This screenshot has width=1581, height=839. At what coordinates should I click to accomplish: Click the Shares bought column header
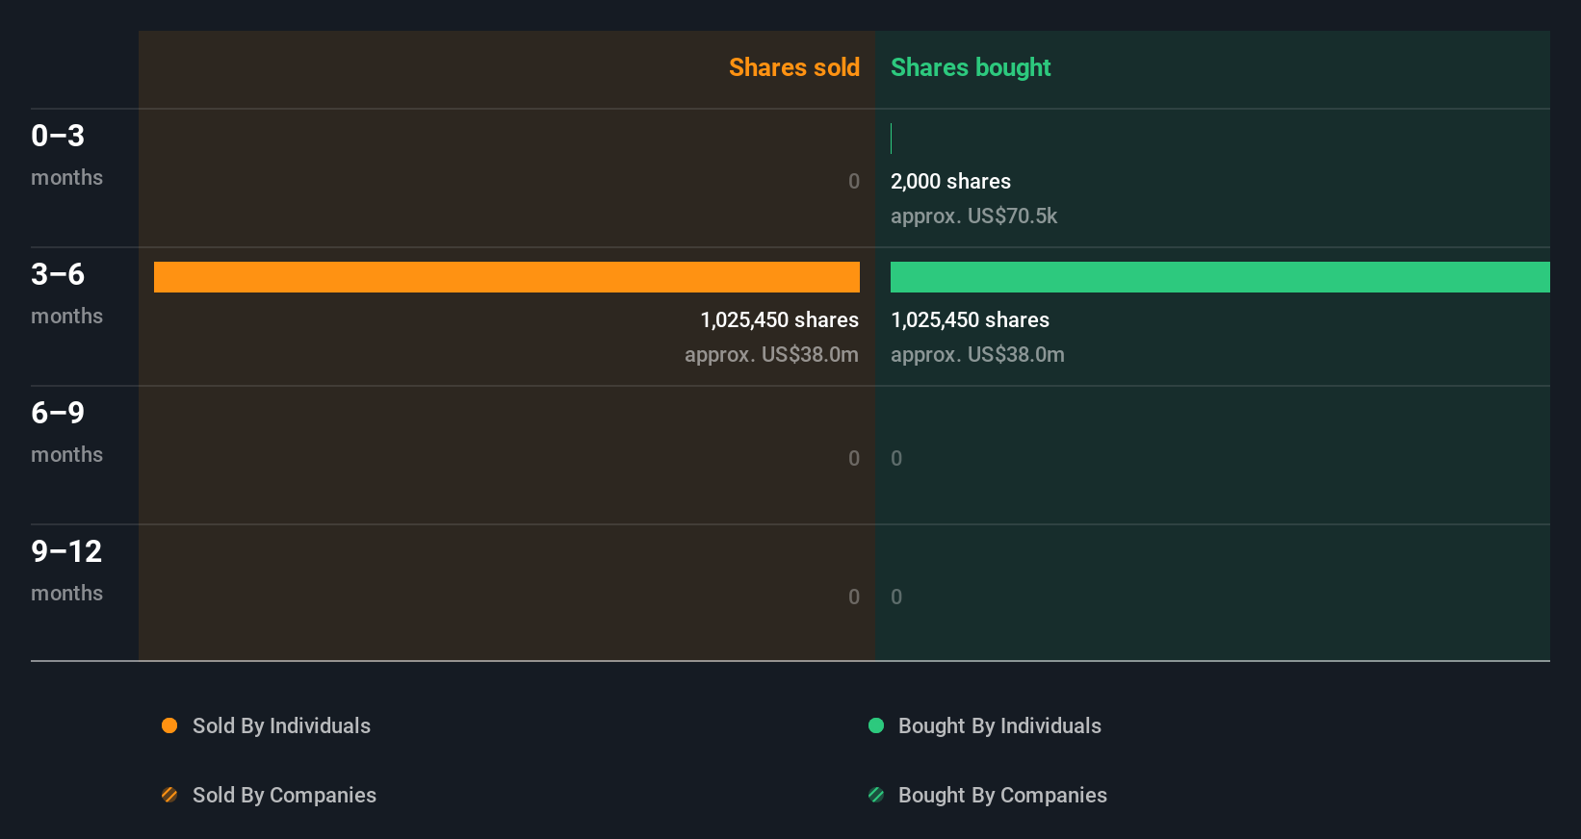[971, 67]
